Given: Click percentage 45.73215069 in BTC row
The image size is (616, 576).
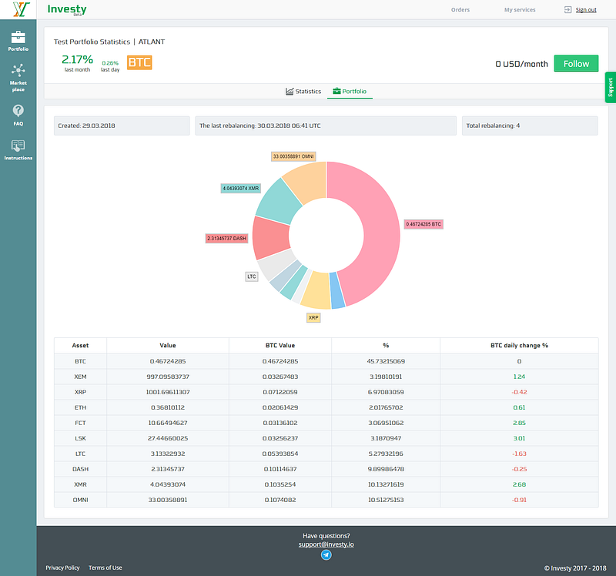Looking at the screenshot, I should click(x=386, y=361).
